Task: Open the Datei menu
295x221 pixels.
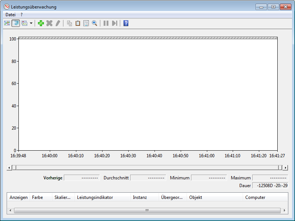Action: click(11, 15)
